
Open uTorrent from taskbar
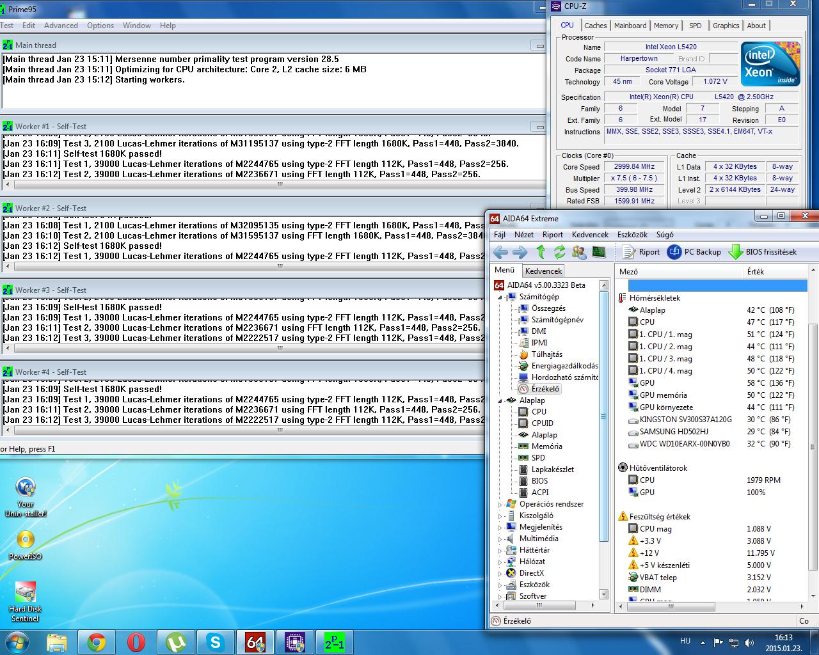coord(176,642)
